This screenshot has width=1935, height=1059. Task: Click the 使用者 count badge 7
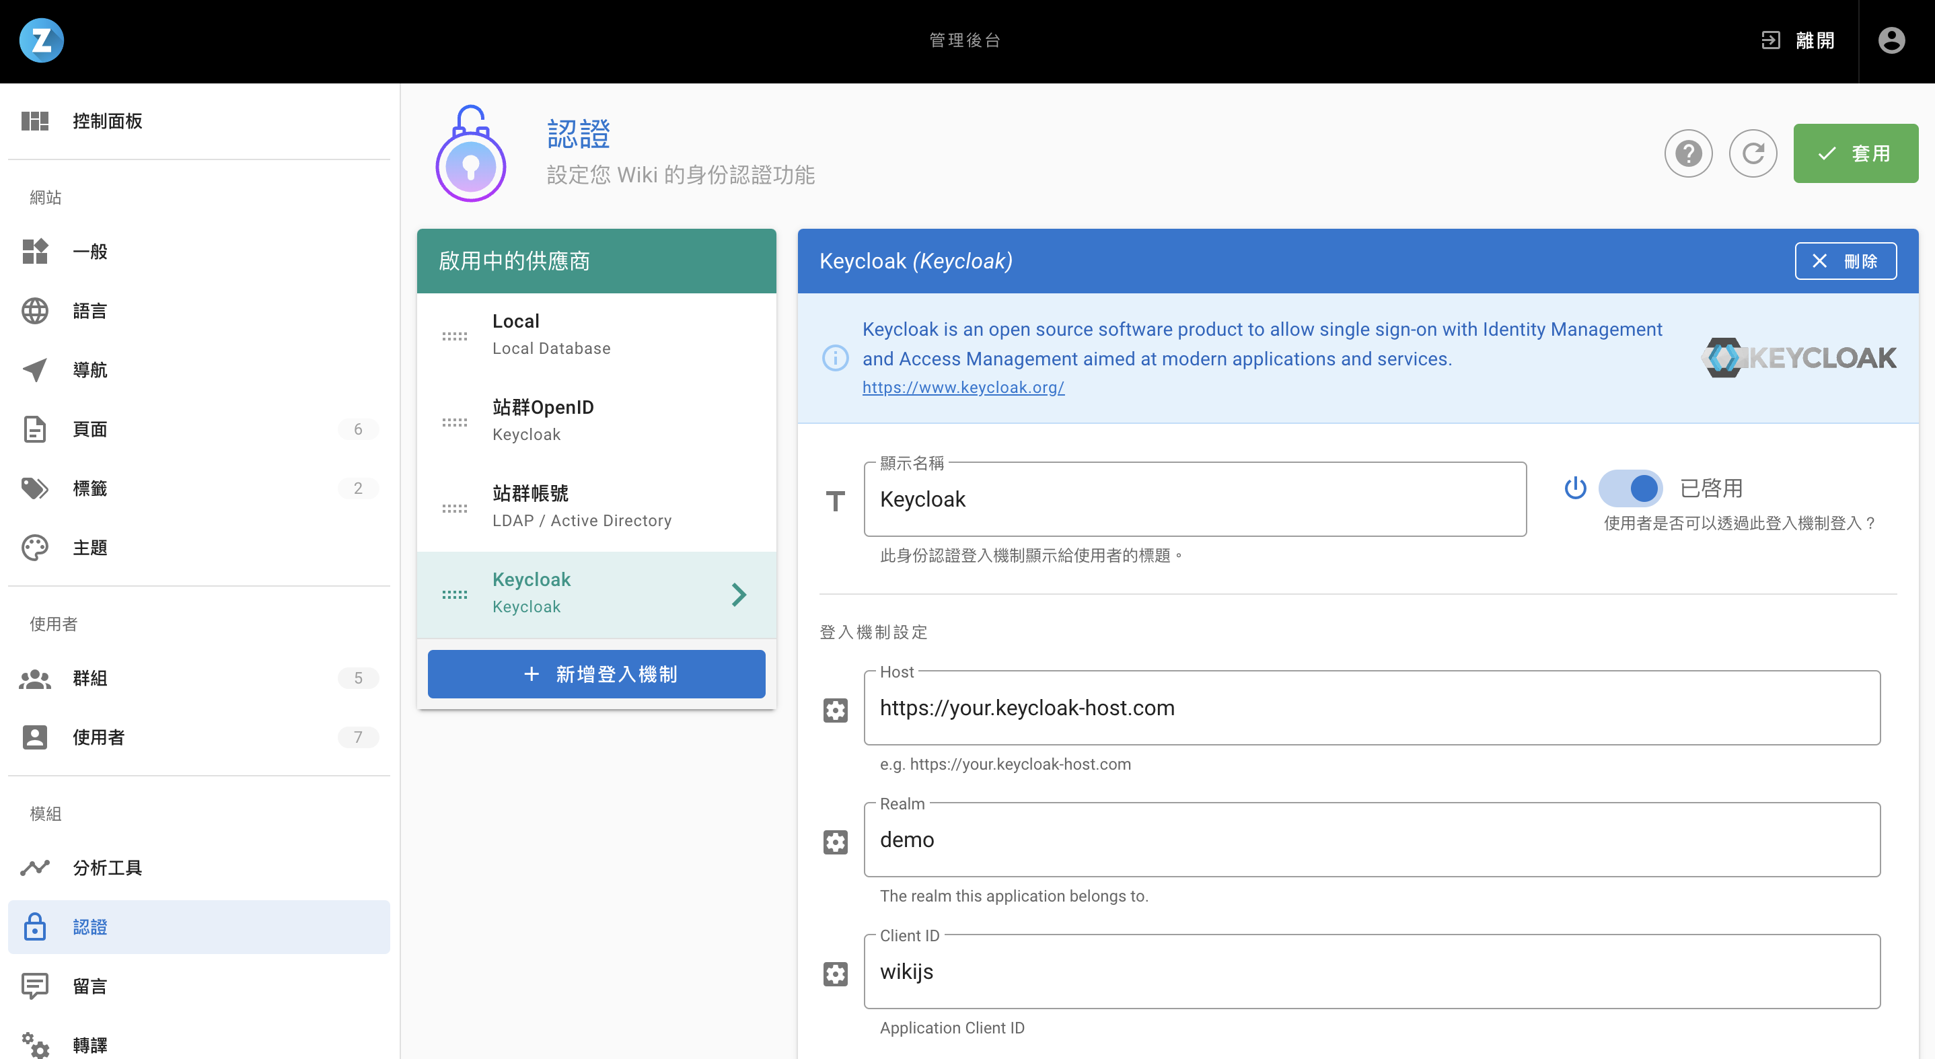pos(357,737)
